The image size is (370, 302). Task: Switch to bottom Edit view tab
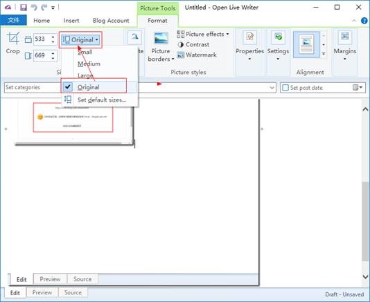pyautogui.click(x=15, y=293)
